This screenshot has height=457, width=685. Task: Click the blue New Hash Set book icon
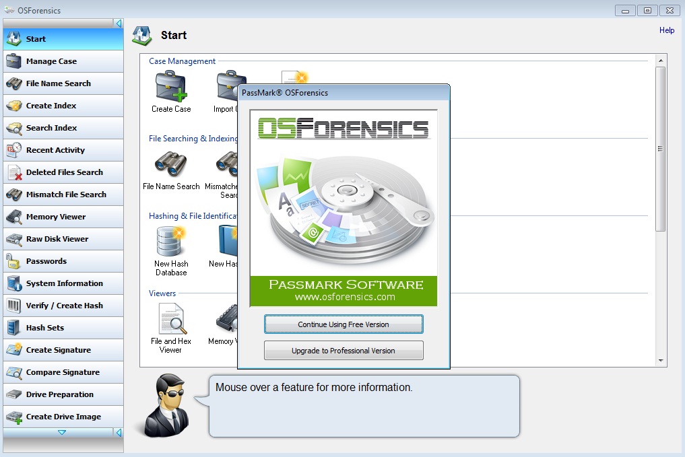[228, 241]
